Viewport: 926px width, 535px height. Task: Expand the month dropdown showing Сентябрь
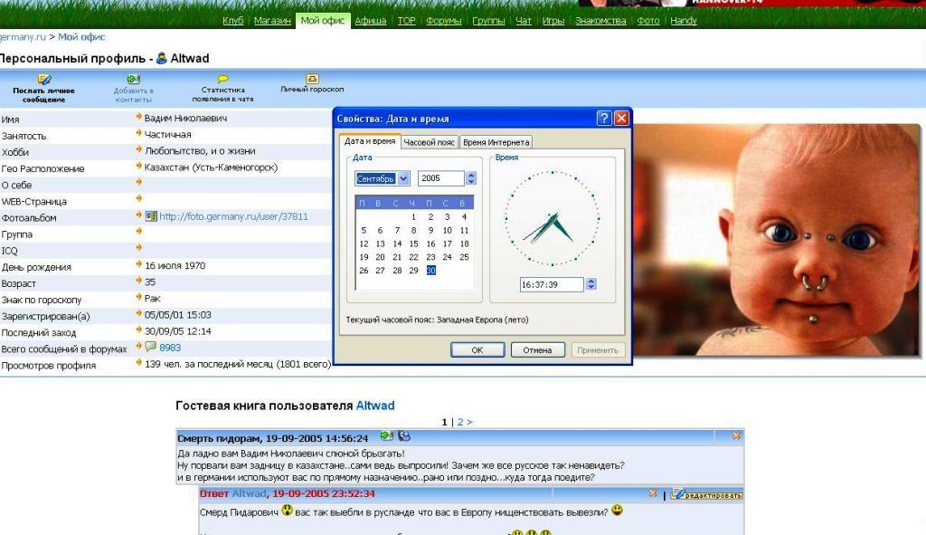(x=403, y=179)
